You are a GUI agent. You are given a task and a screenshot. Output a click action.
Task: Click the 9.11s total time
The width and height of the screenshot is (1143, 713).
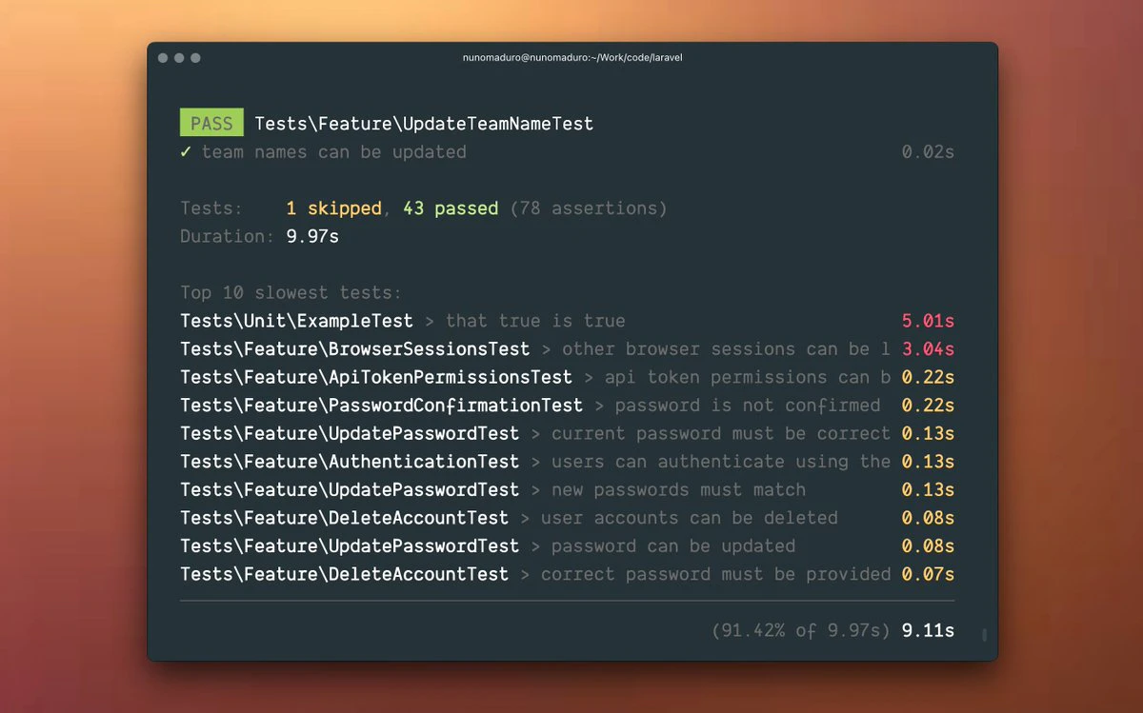click(928, 630)
